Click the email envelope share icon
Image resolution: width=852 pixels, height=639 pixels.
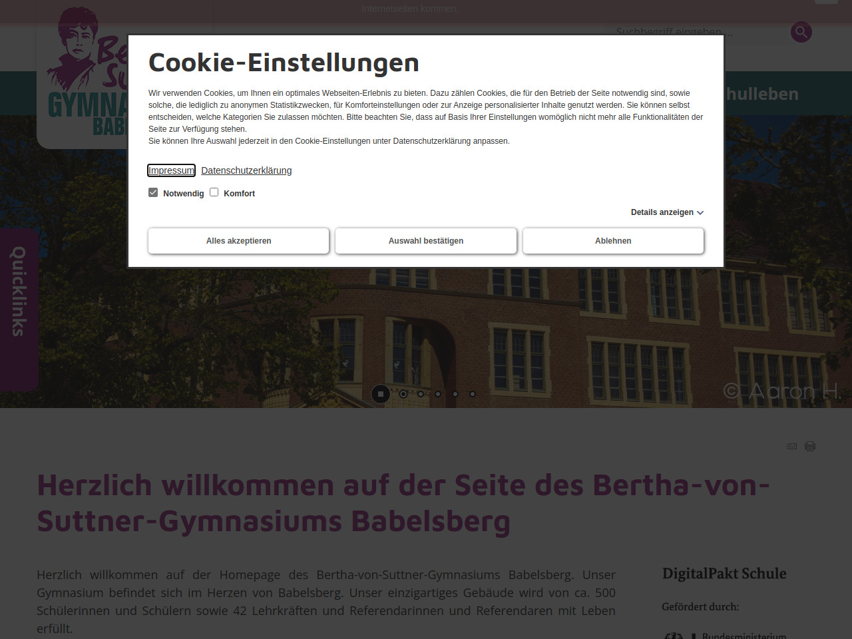(x=791, y=446)
